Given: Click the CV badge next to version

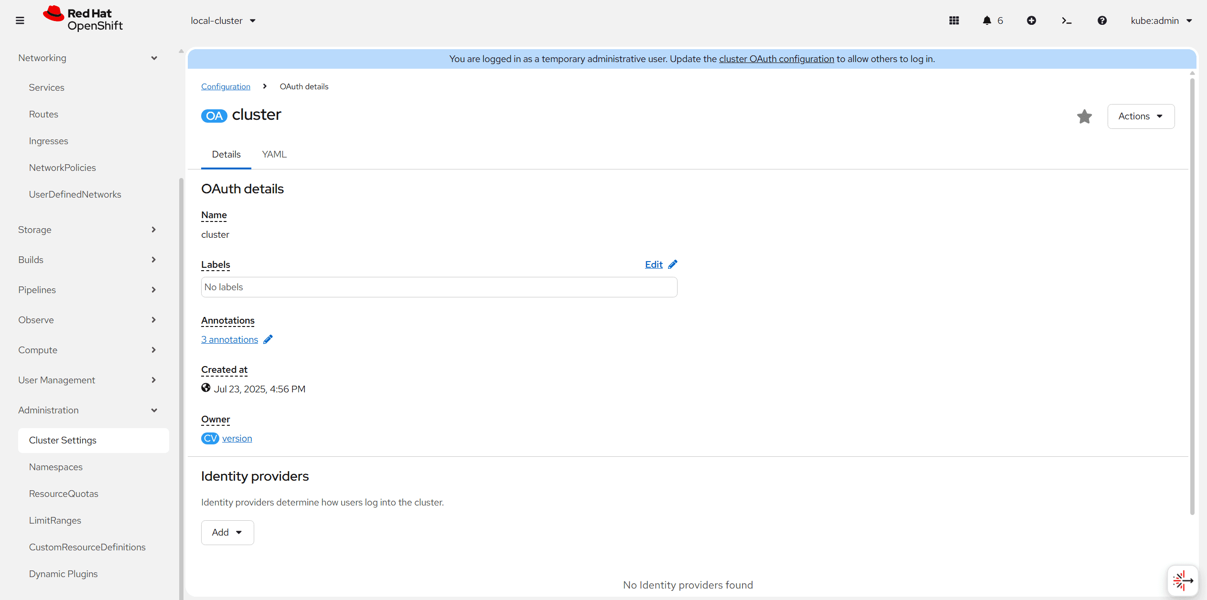Looking at the screenshot, I should [210, 438].
